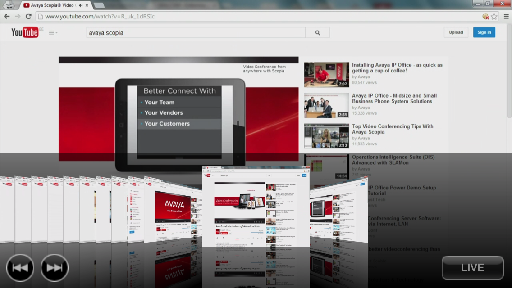Click the blocked-content icon in the address bar
512x288 pixels.
[x=485, y=16]
